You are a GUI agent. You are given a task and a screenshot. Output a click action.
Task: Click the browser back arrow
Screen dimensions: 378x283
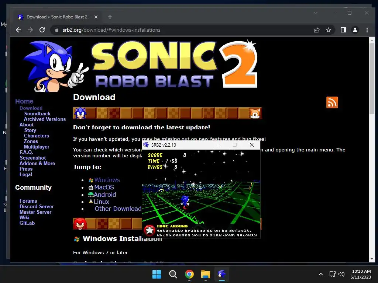pos(18,30)
